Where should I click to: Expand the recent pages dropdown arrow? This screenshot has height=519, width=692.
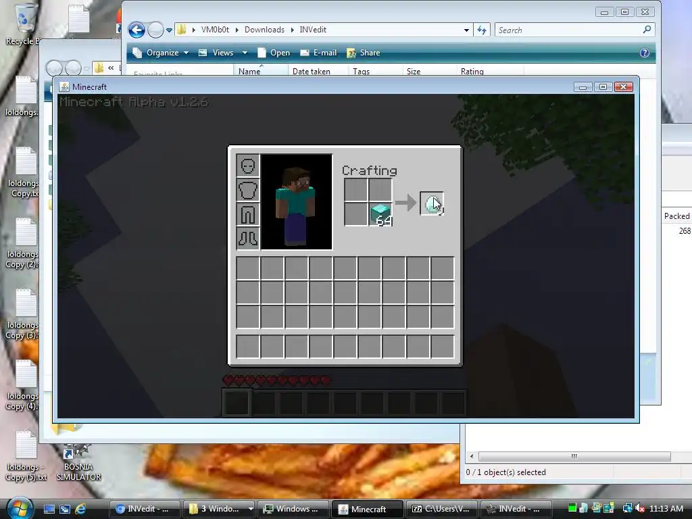click(x=169, y=30)
